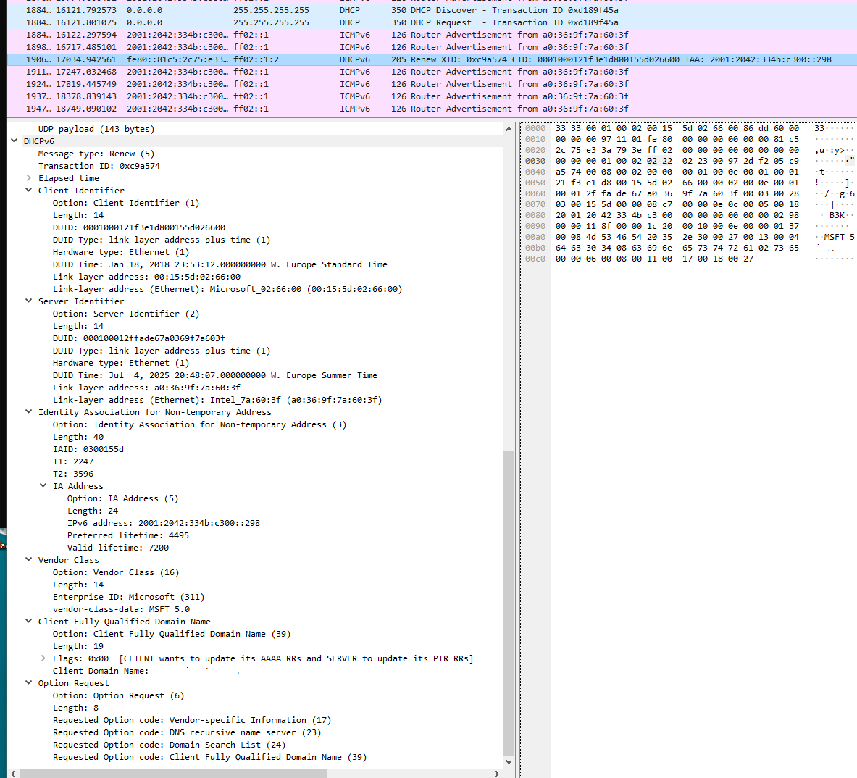Select Router Advertisement packet at 16717.485101
This screenshot has width=857, height=778.
pyautogui.click(x=432, y=47)
